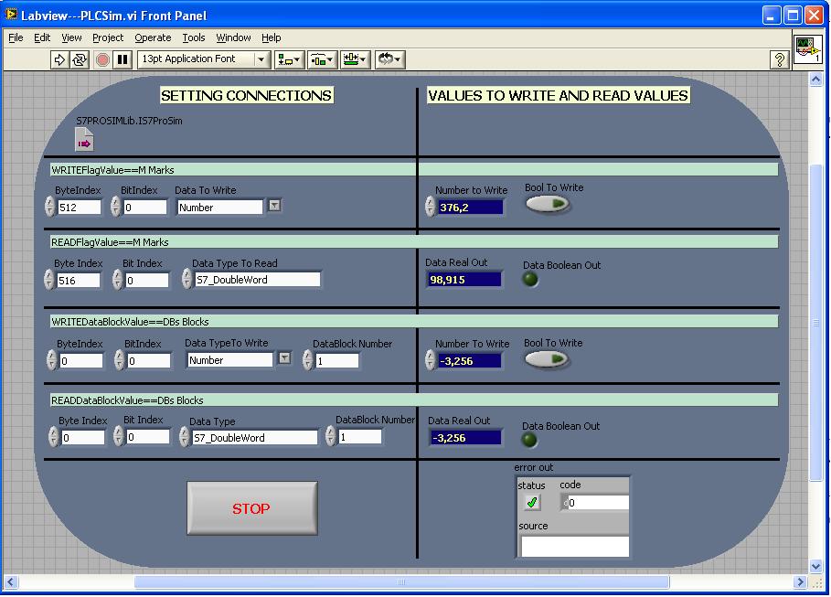Open the Window menu
The image size is (831, 597).
[x=233, y=37]
